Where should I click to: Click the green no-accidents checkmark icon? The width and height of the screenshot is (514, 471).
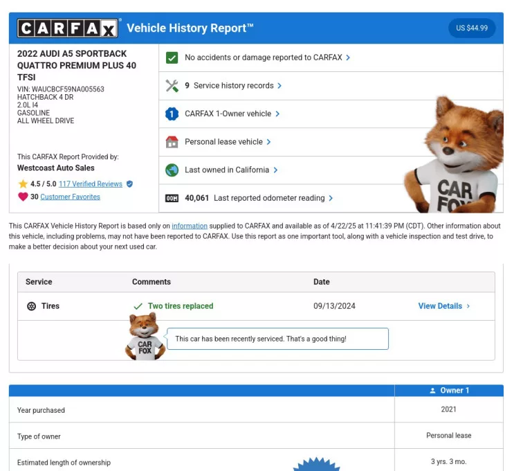172,57
